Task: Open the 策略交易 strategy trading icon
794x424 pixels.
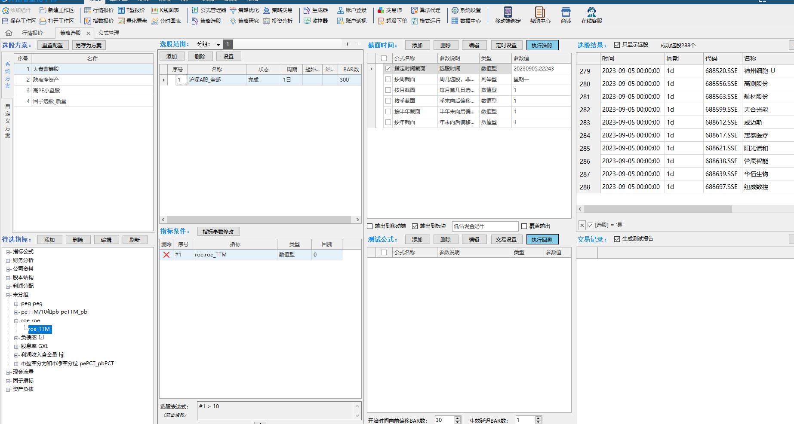Action: pos(267,10)
